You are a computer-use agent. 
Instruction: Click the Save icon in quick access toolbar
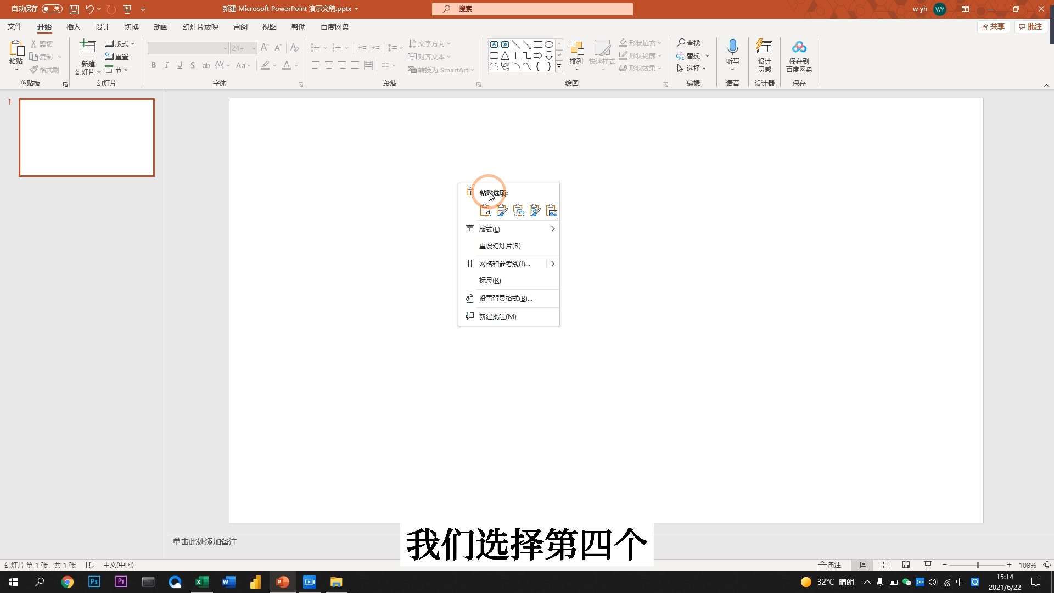pyautogui.click(x=74, y=9)
